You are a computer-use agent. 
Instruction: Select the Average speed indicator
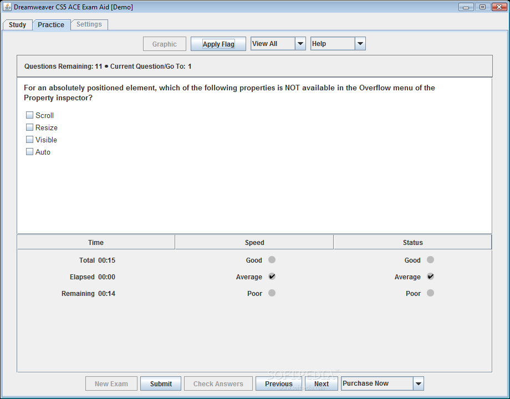(272, 277)
